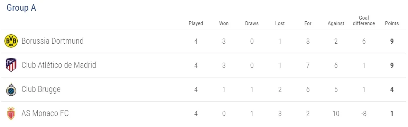Select Club Brugge's 4 points value
Screen dimensions: 408x127
click(x=392, y=89)
